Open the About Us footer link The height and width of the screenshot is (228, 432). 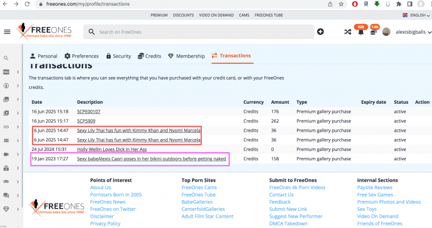(x=100, y=188)
